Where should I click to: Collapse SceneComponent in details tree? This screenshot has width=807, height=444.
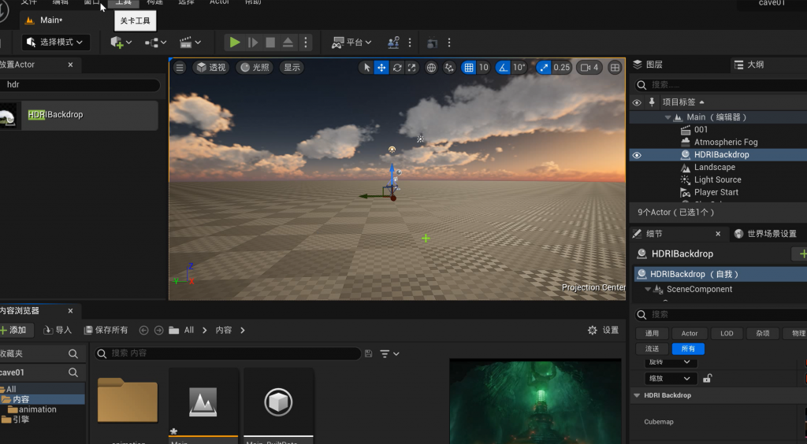point(648,290)
